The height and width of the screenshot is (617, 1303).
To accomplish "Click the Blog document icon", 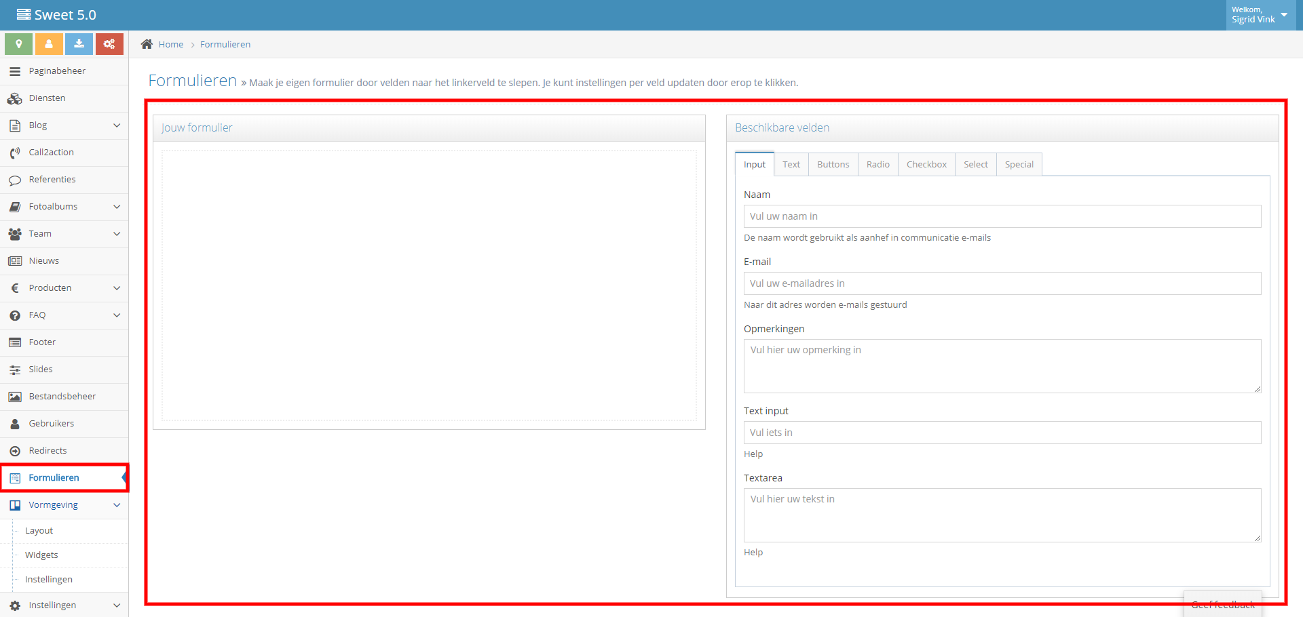I will coord(15,125).
